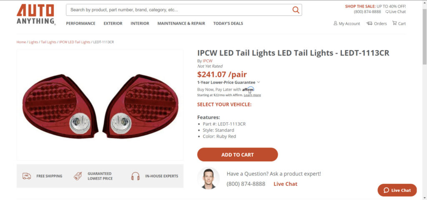The width and height of the screenshot is (427, 200).
Task: Click the guaranteed lowest price tag icon
Action: click(78, 176)
